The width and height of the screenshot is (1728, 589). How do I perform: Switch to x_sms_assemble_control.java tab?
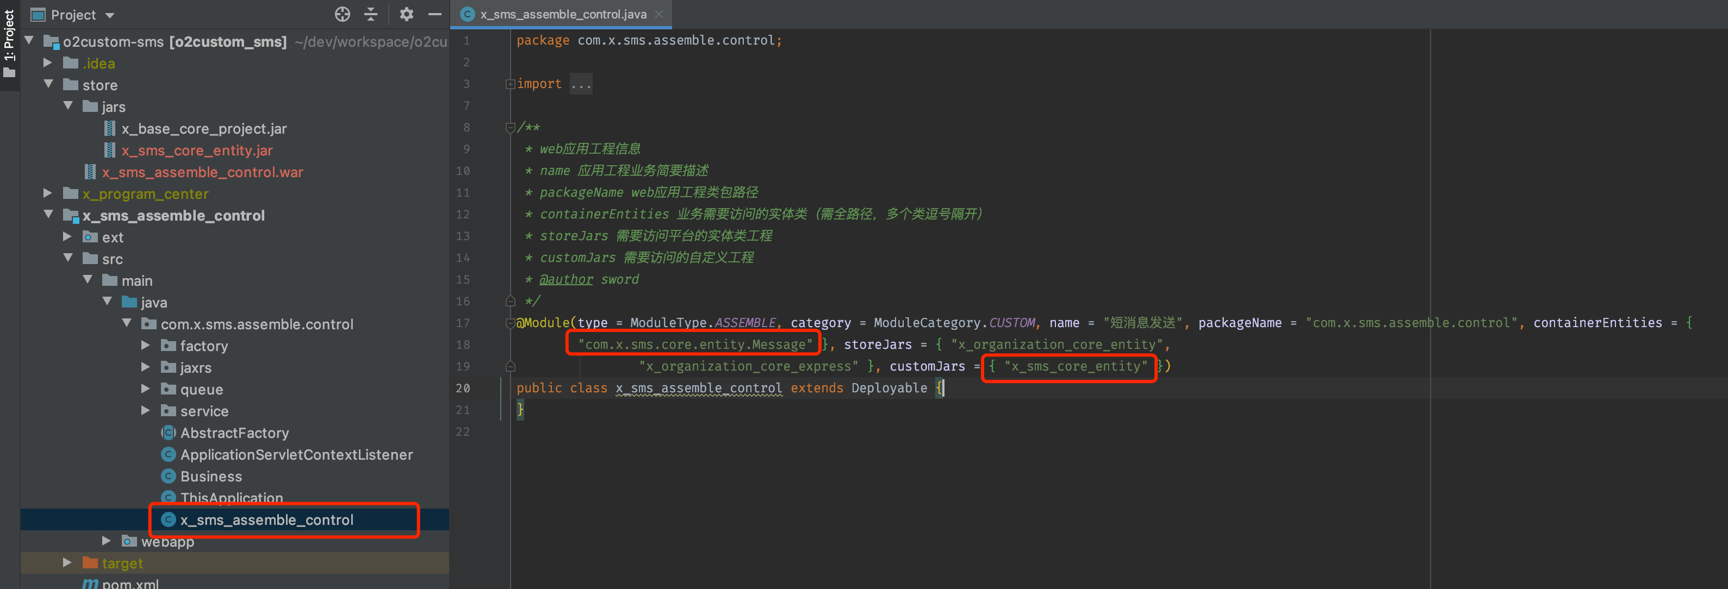pos(562,14)
